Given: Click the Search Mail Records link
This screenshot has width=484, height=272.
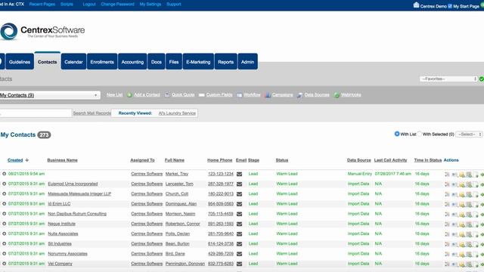Looking at the screenshot, I should pyautogui.click(x=92, y=113).
